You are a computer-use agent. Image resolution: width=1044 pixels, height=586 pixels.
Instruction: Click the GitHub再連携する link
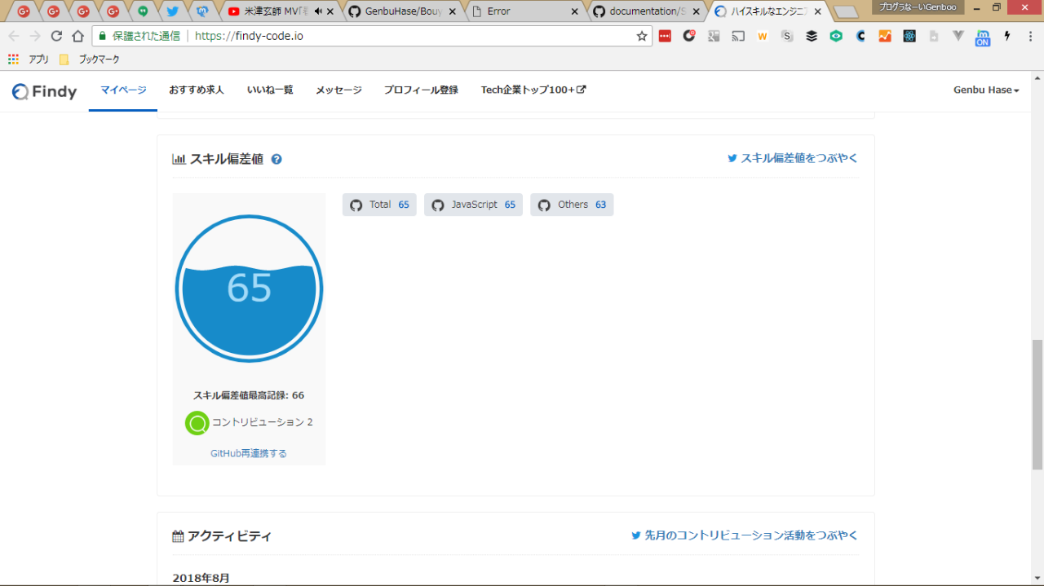pos(249,454)
